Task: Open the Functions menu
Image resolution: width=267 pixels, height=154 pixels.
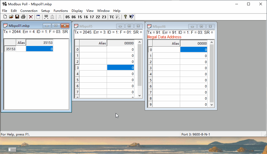Action: coord(61,11)
